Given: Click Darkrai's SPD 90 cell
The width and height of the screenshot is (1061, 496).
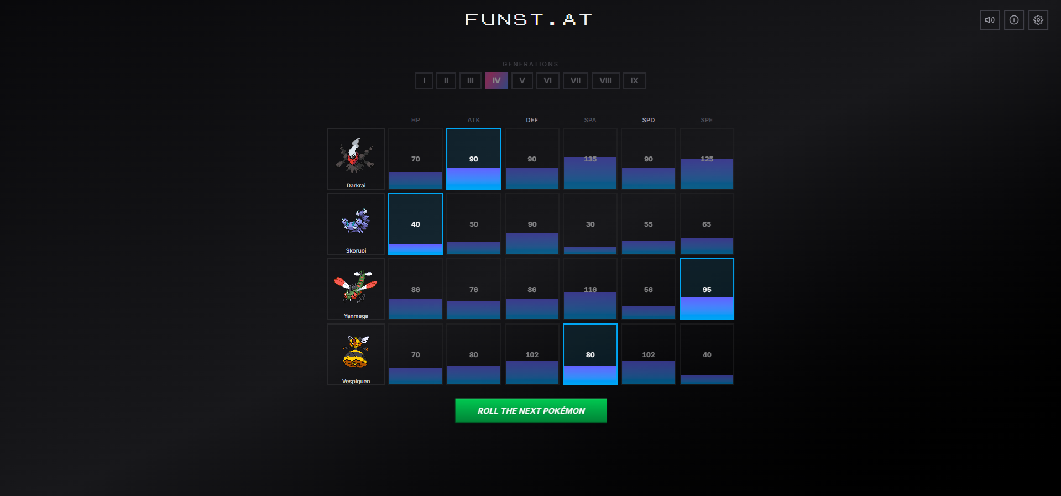Looking at the screenshot, I should [x=649, y=159].
